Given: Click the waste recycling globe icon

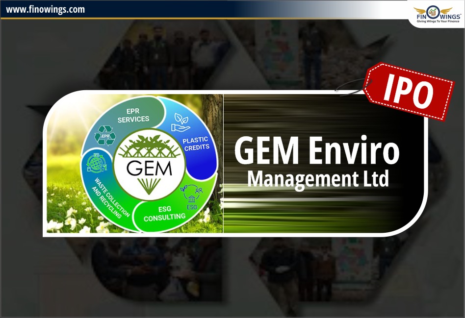Looking at the screenshot, I should tap(96, 162).
